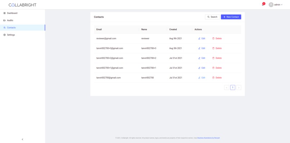The height and width of the screenshot is (143, 290).
Task: Click the Collabright logo
Action: (x=22, y=5)
